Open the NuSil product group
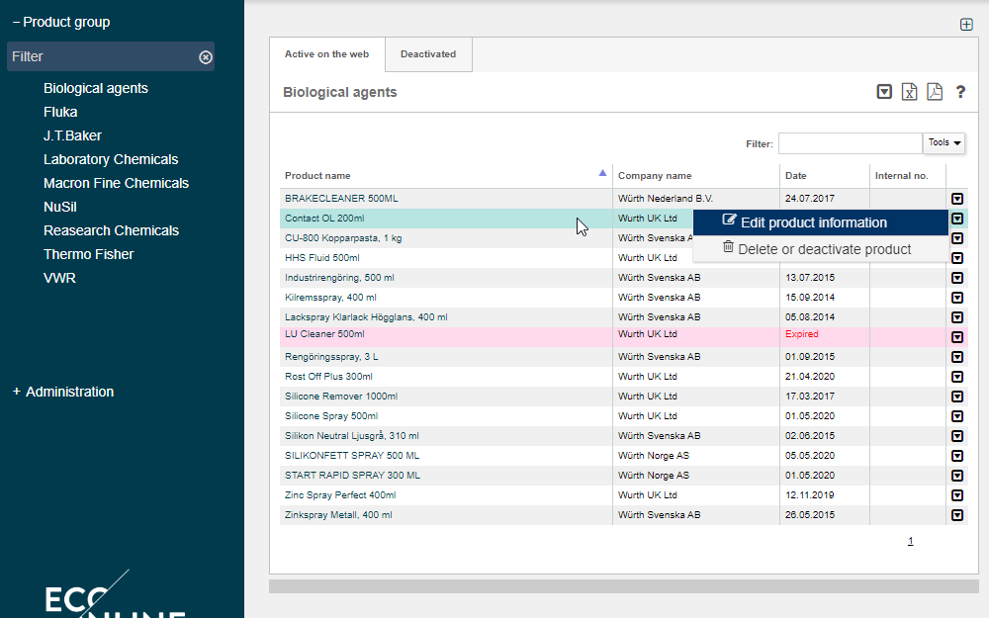The height and width of the screenshot is (618, 989). (60, 207)
